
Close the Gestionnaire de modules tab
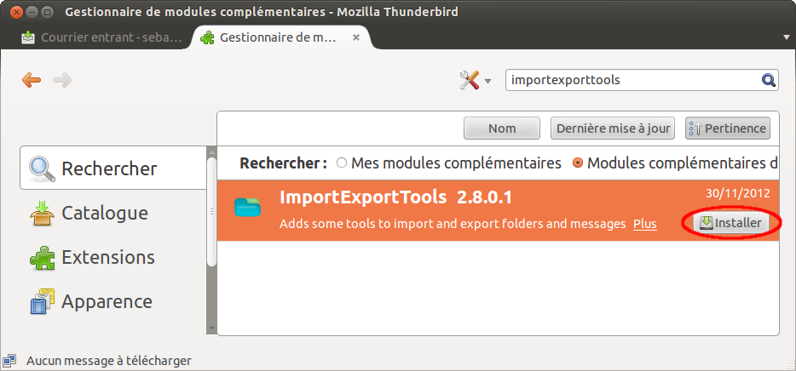[356, 37]
